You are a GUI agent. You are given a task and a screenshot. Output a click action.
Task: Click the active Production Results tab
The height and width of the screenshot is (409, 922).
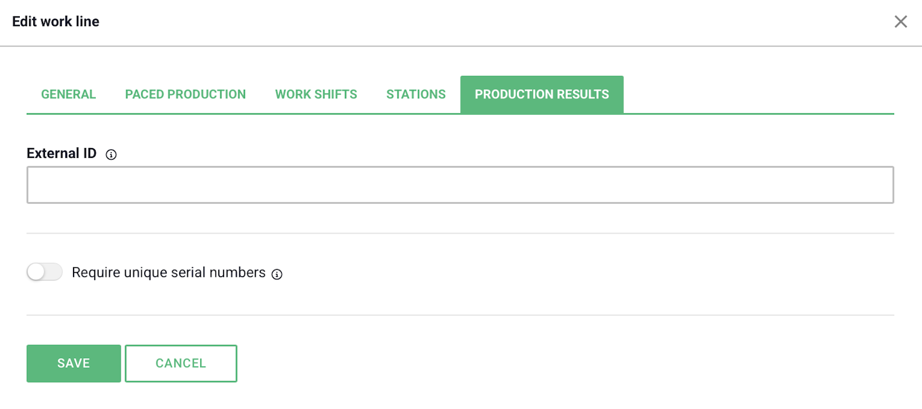pyautogui.click(x=542, y=94)
